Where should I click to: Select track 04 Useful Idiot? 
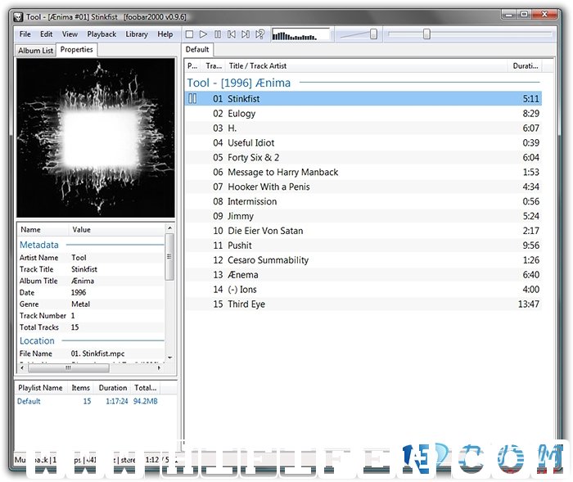coord(363,142)
